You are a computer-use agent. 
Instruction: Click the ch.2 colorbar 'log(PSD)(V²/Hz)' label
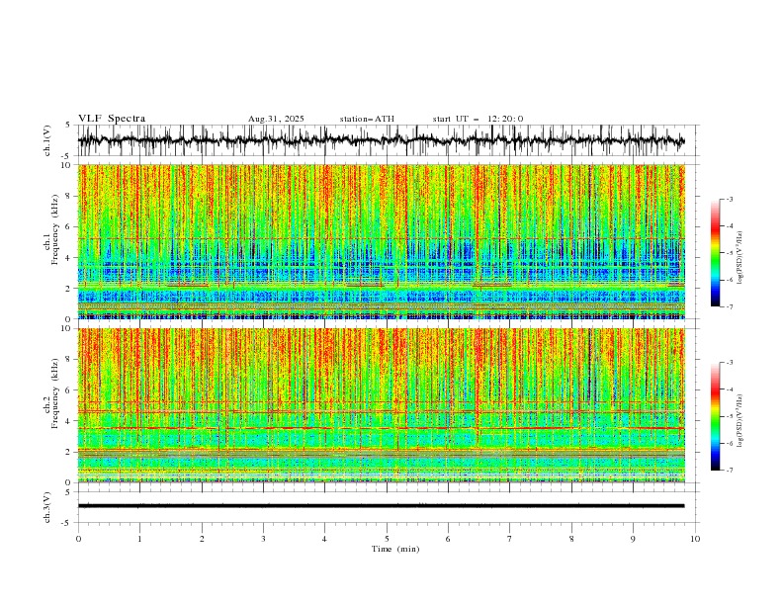pos(740,421)
